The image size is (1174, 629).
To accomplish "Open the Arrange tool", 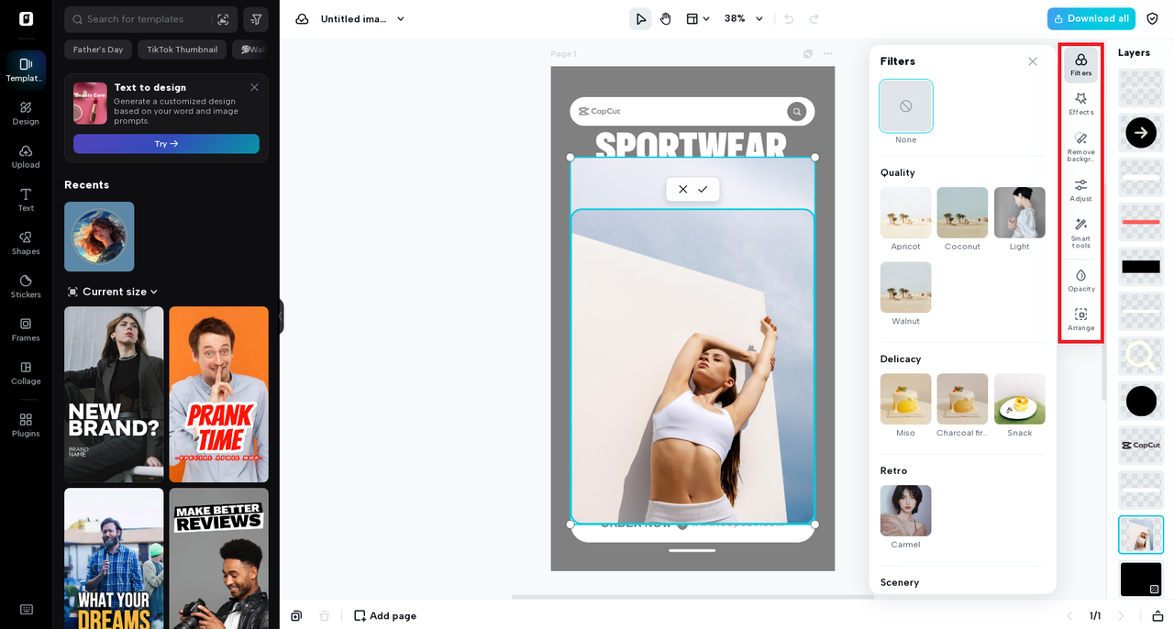I will [x=1081, y=319].
